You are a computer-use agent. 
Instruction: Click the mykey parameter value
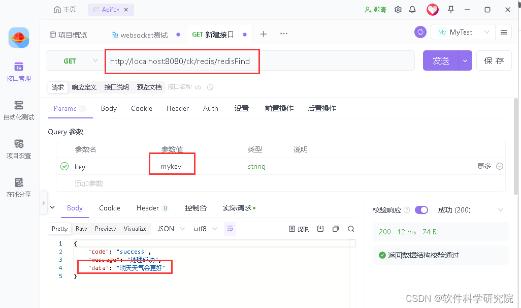click(171, 166)
